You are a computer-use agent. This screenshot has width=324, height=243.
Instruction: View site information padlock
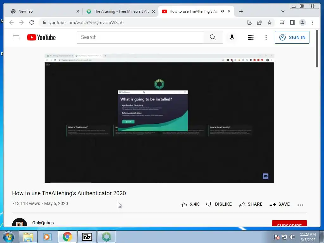point(44,22)
